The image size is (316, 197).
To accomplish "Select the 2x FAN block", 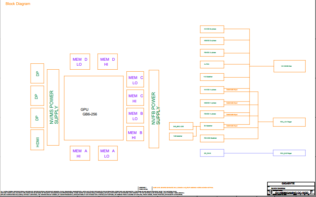I will click(212, 64).
